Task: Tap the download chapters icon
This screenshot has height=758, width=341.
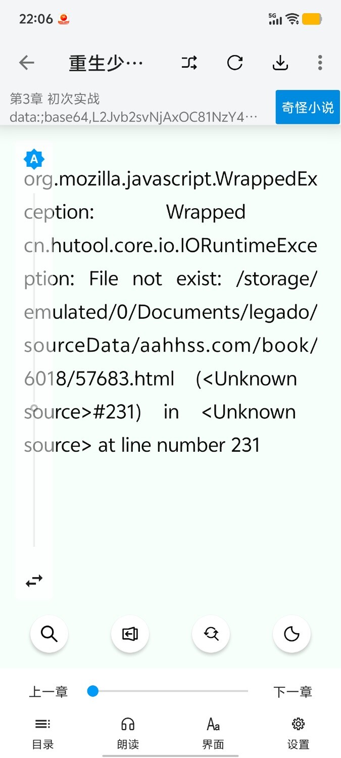Action: click(x=280, y=63)
